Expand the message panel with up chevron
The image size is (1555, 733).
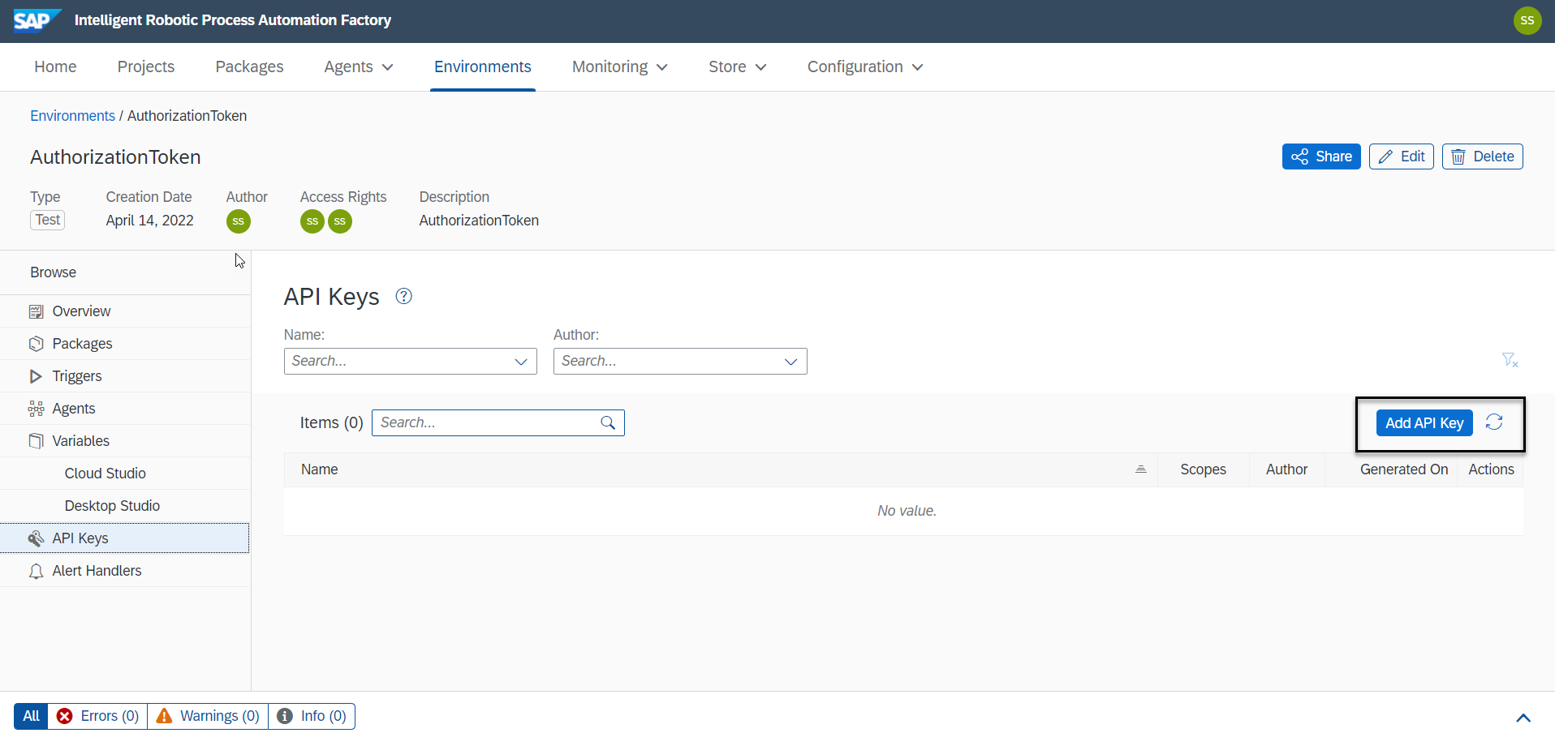click(x=1523, y=718)
